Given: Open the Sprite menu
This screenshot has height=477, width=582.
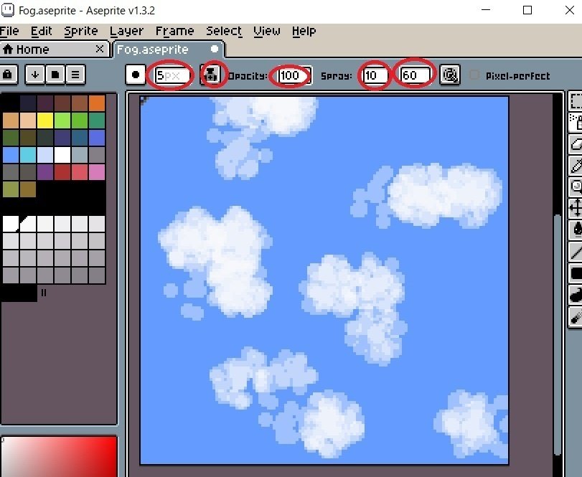Looking at the screenshot, I should pyautogui.click(x=80, y=31).
